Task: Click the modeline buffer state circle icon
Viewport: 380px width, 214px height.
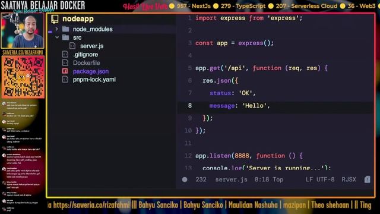Action: pyautogui.click(x=185, y=180)
